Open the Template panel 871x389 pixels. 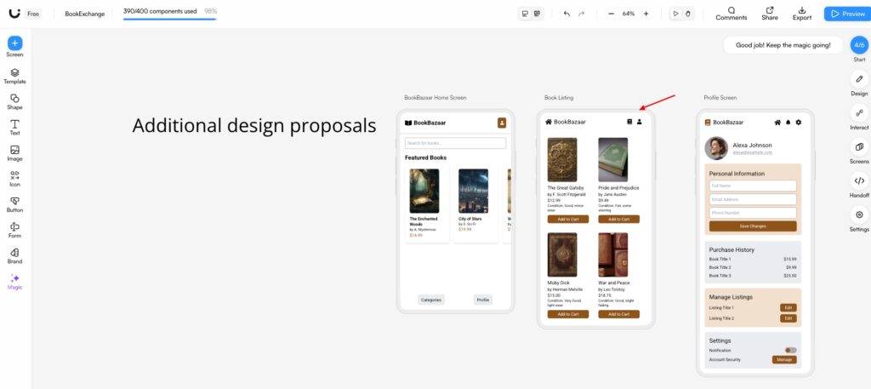tap(15, 76)
